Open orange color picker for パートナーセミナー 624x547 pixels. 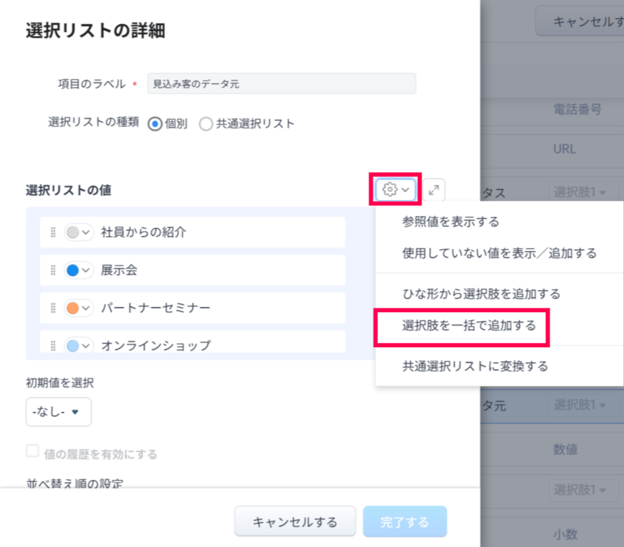[x=79, y=308]
